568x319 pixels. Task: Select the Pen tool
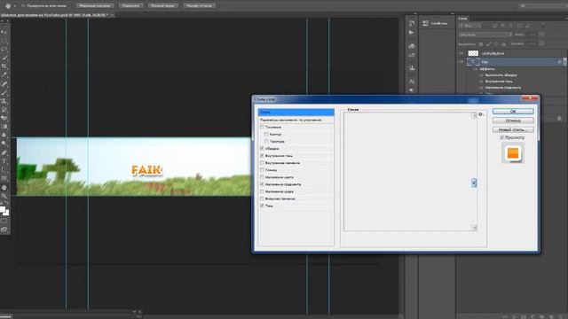(4, 152)
